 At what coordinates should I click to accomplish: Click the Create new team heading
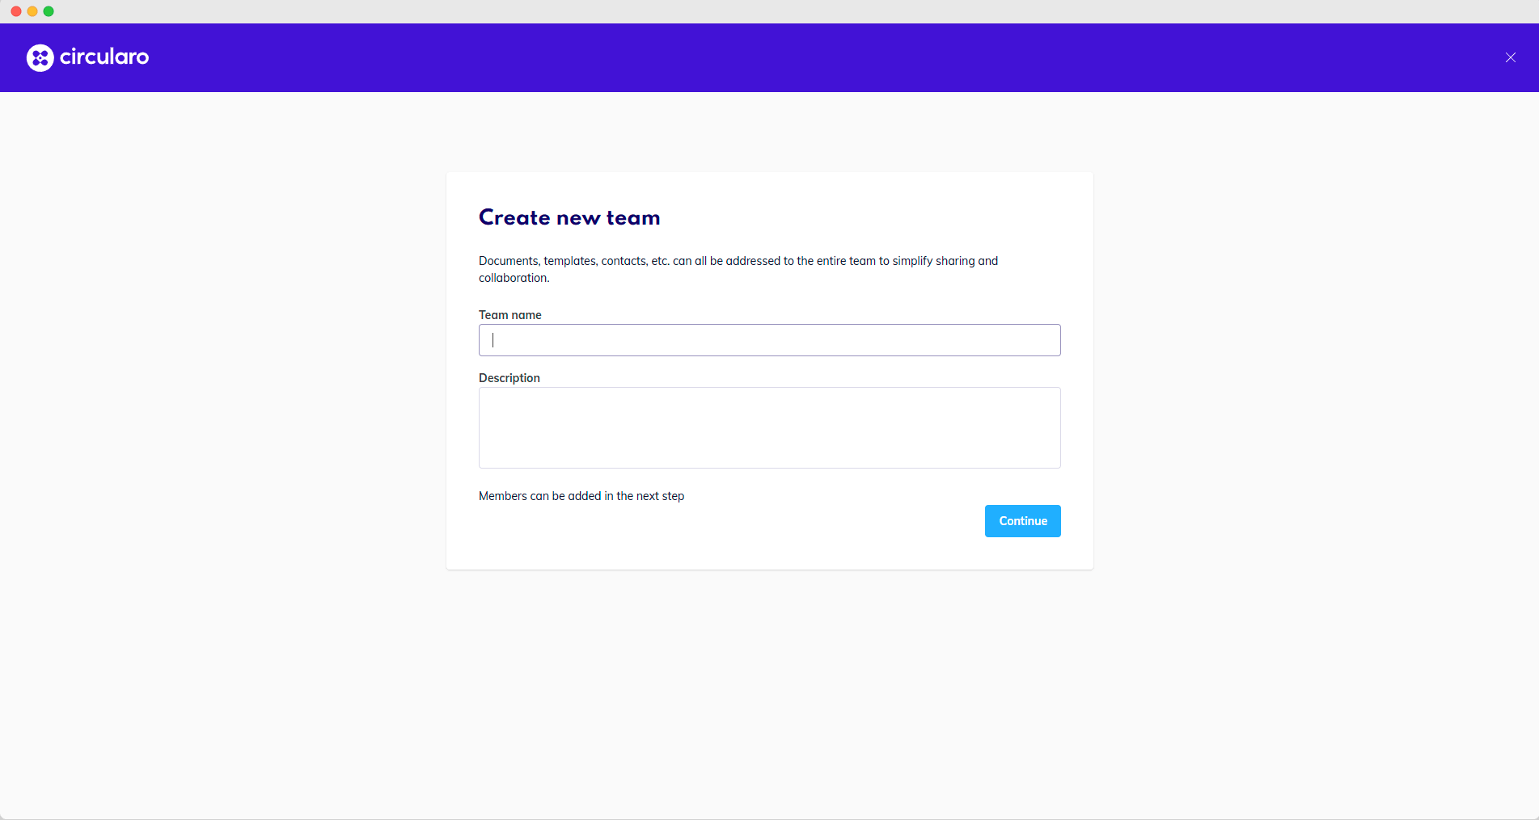(x=569, y=217)
